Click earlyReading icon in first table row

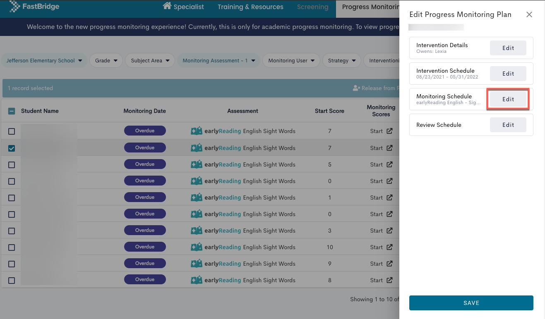197,131
